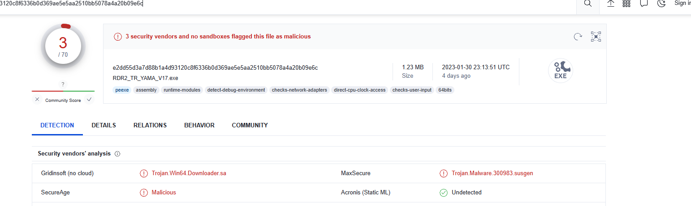
Task: Click the file name RDR2_TR_YAMA_V17.exe
Action: [146, 78]
